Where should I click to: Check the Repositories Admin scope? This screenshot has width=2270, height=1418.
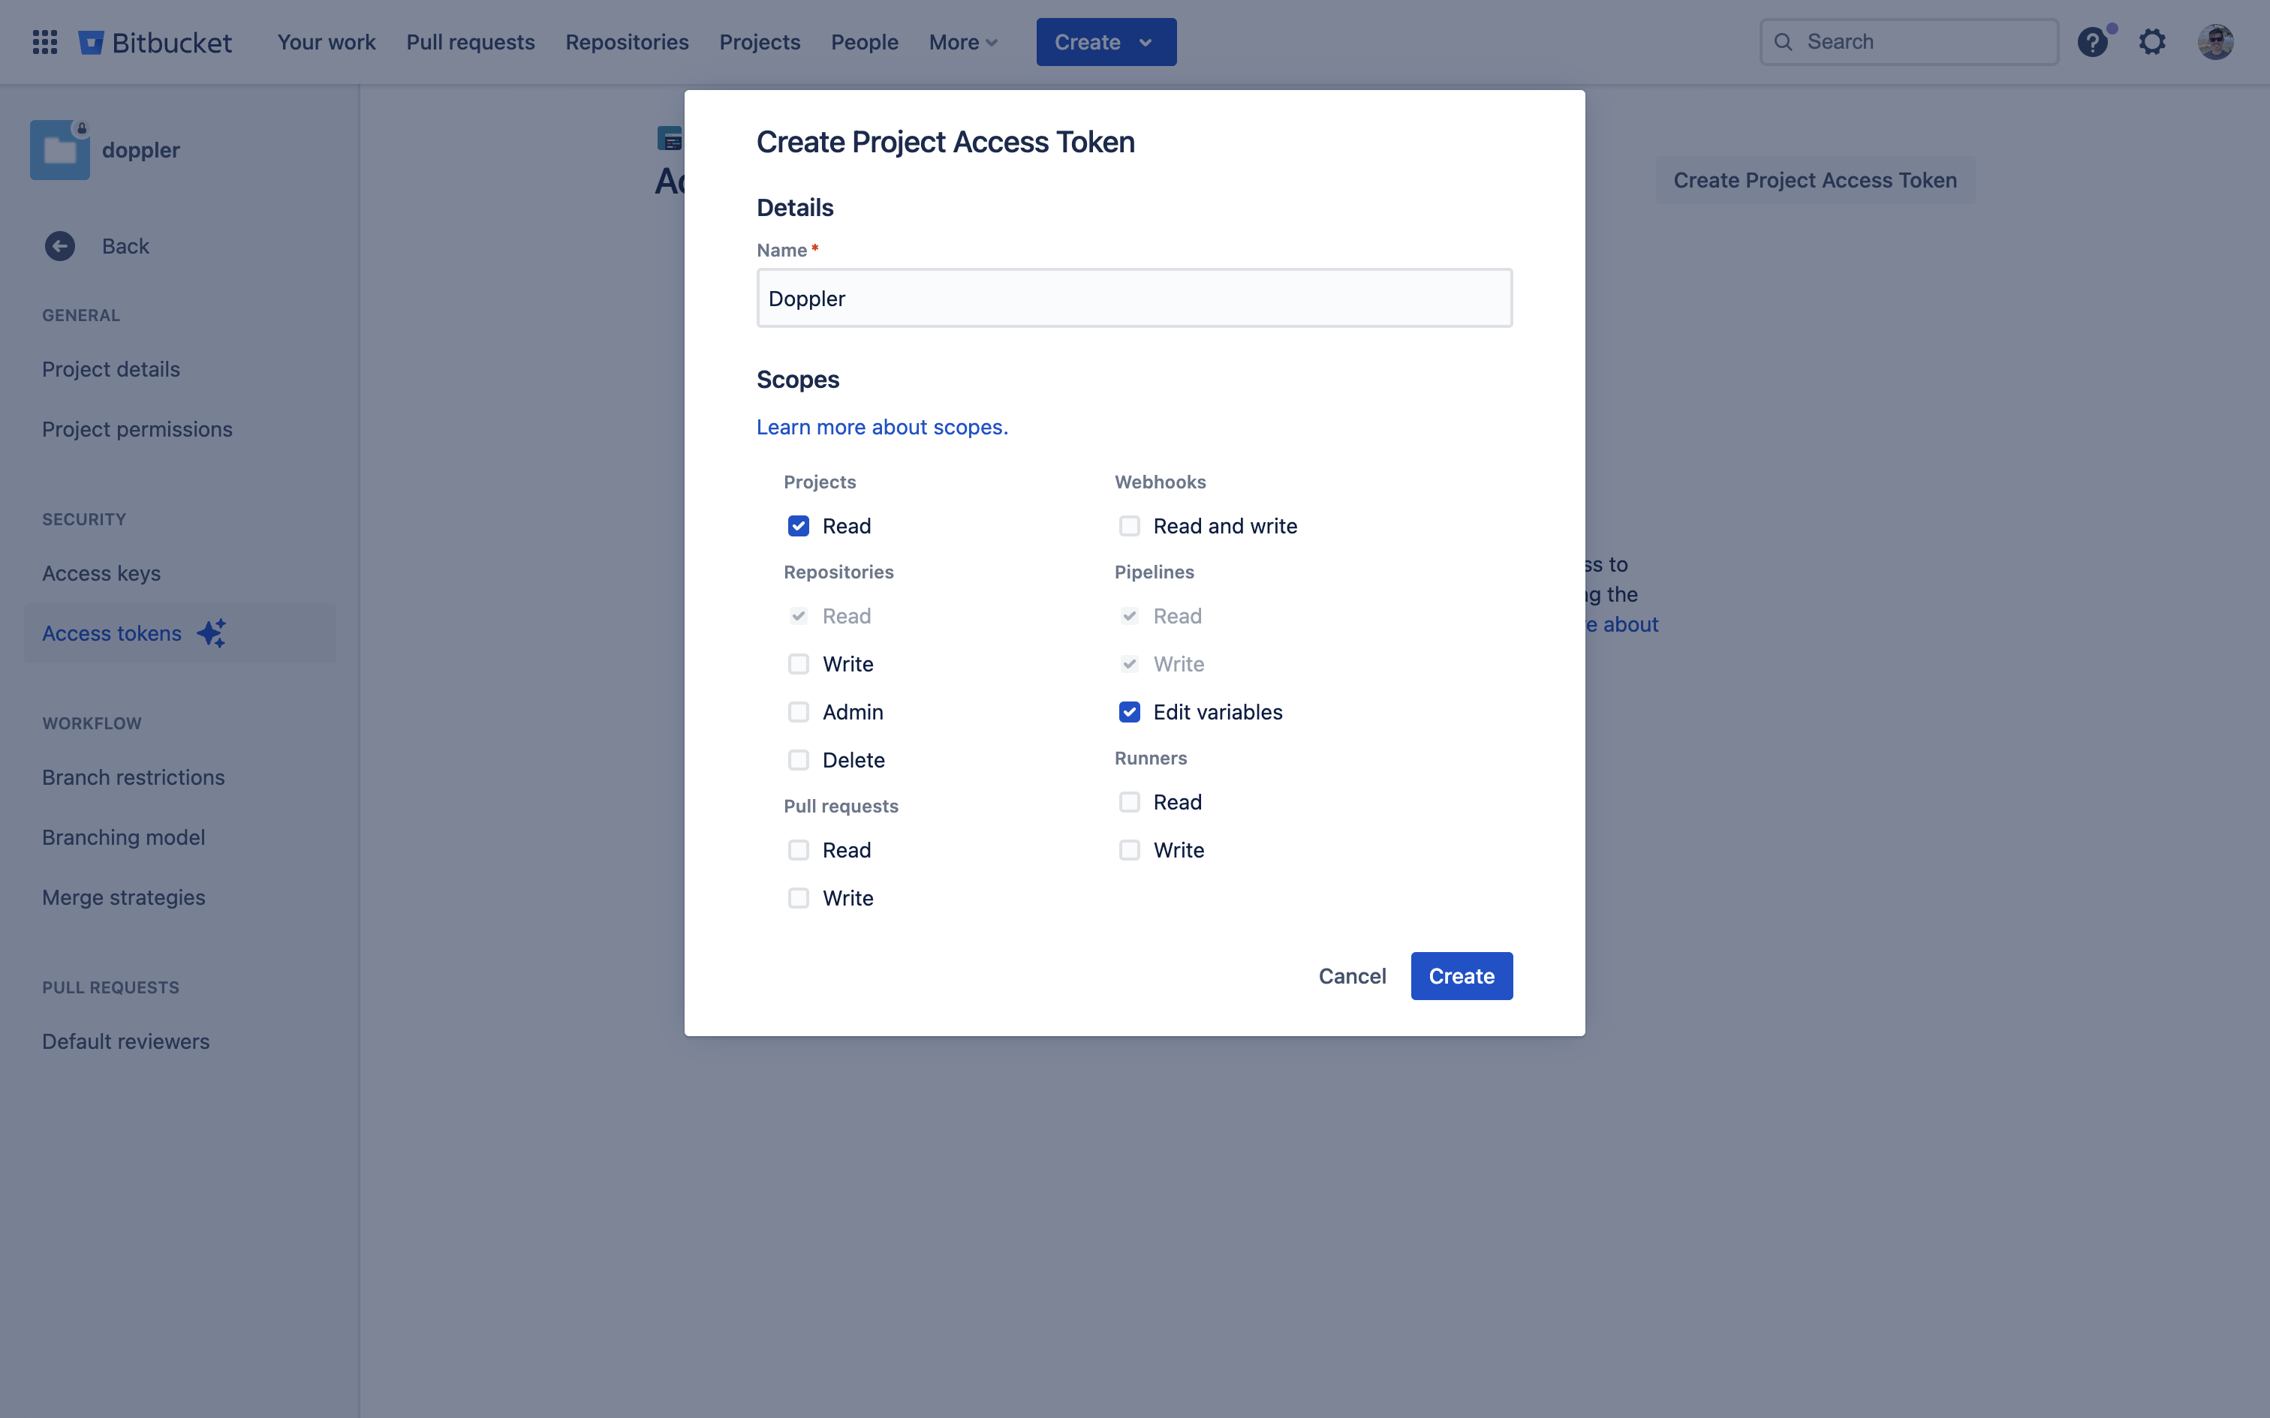coord(798,712)
